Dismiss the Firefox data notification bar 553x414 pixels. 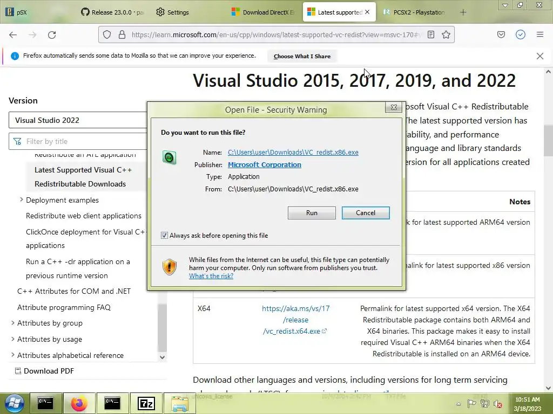(x=539, y=56)
